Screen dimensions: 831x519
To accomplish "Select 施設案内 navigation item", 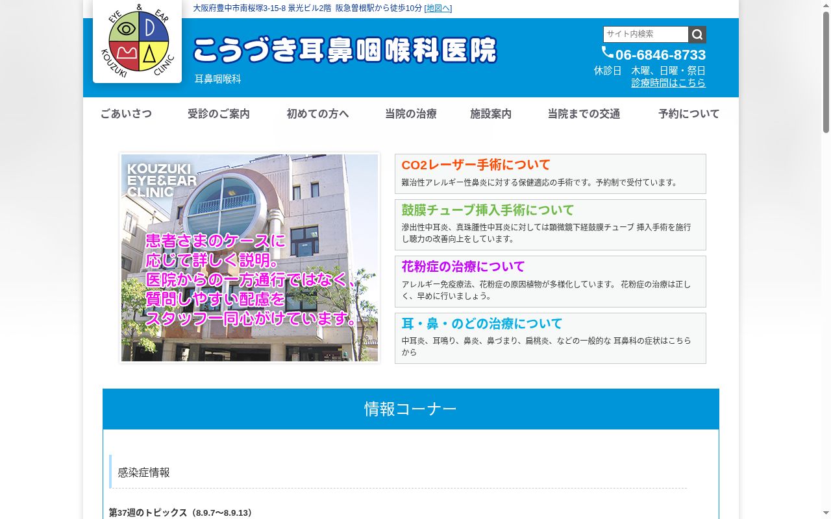I will click(x=491, y=114).
